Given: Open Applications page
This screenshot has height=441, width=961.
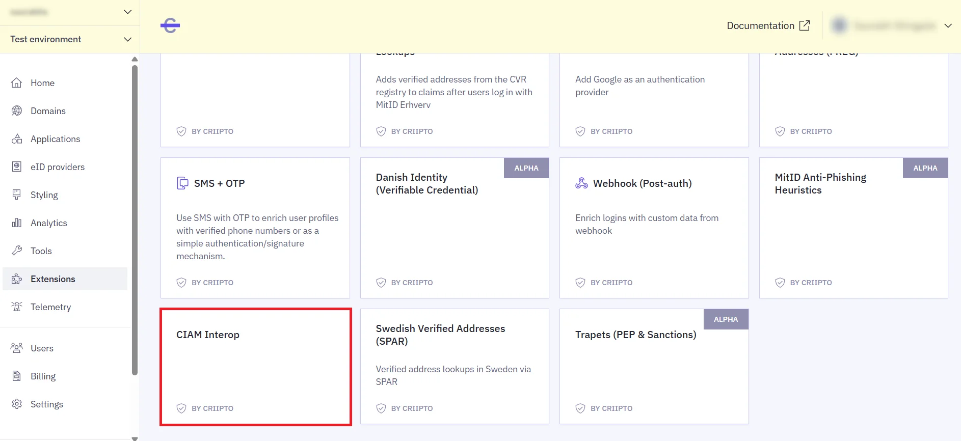Looking at the screenshot, I should pos(65,139).
